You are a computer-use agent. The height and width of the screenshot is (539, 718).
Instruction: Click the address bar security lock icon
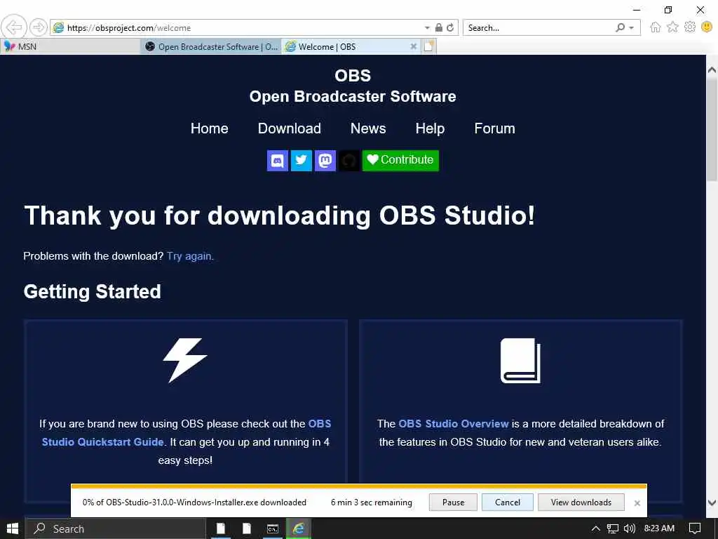coord(439,27)
